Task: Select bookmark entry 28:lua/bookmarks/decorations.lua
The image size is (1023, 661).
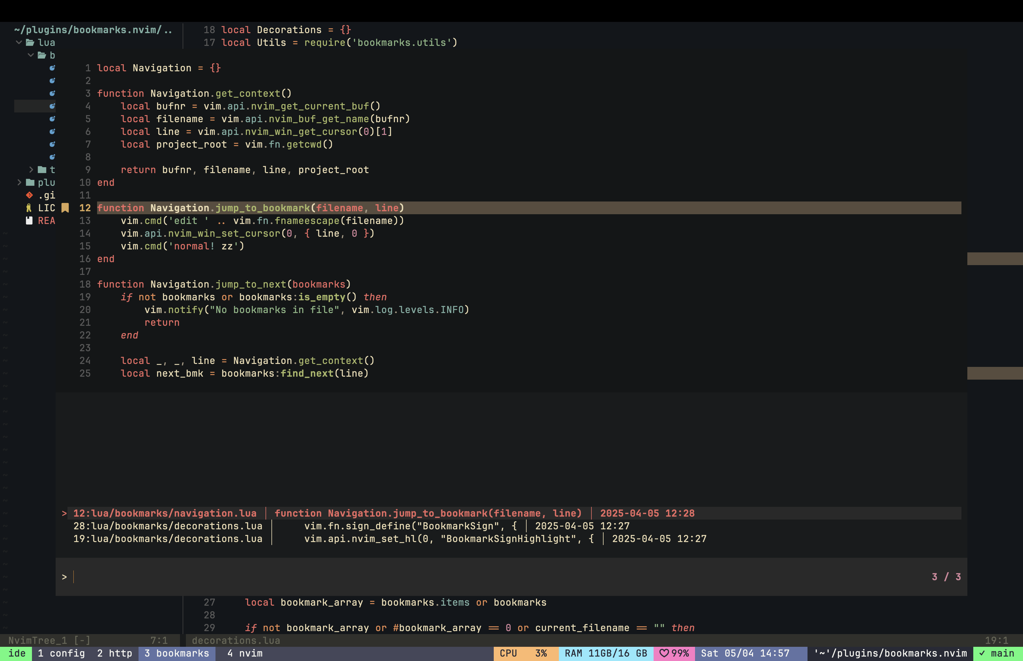Action: [x=168, y=526]
